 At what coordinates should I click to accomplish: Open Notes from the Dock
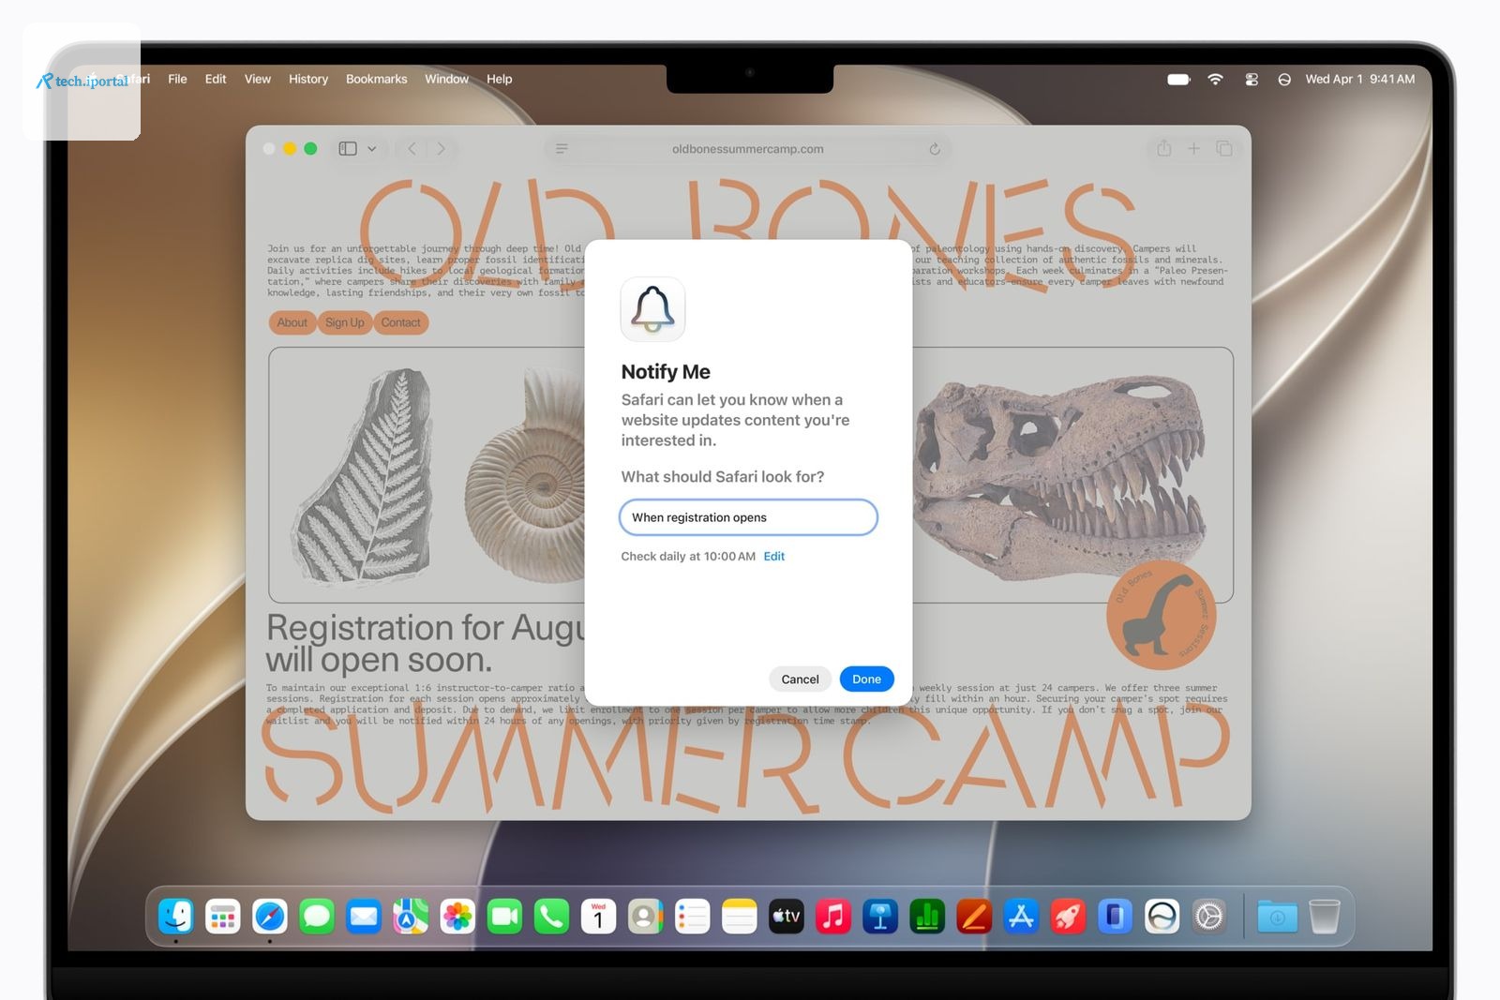click(739, 916)
